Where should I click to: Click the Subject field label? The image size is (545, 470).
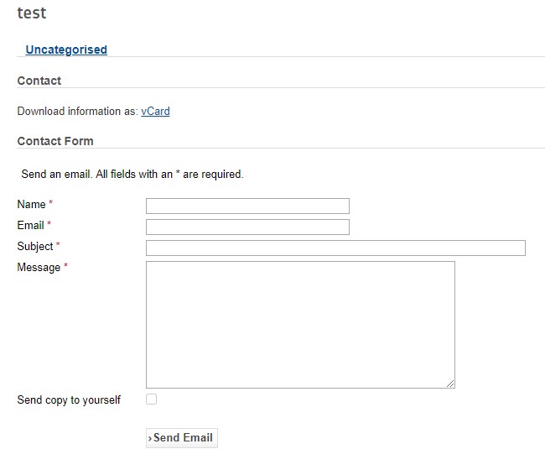[x=35, y=246]
